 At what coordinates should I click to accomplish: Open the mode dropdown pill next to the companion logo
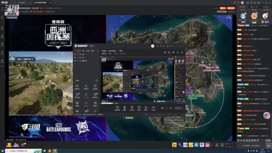92,46
